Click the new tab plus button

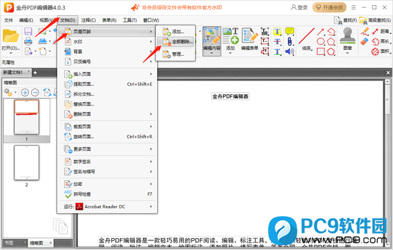pyautogui.click(x=35, y=73)
